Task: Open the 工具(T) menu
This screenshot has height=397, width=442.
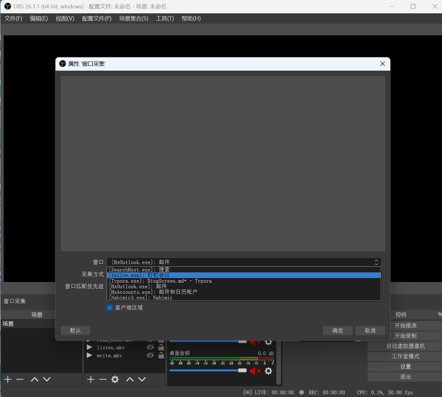Action: (x=165, y=19)
